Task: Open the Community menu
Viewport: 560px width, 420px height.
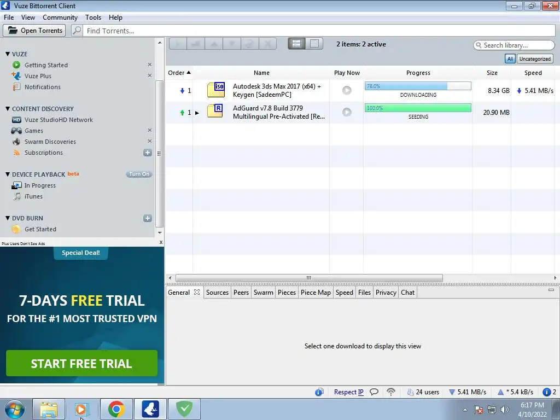Action: (60, 17)
